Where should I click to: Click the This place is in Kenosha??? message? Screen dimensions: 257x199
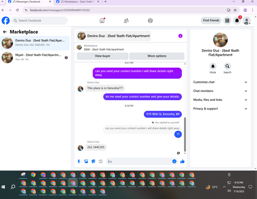105,88
